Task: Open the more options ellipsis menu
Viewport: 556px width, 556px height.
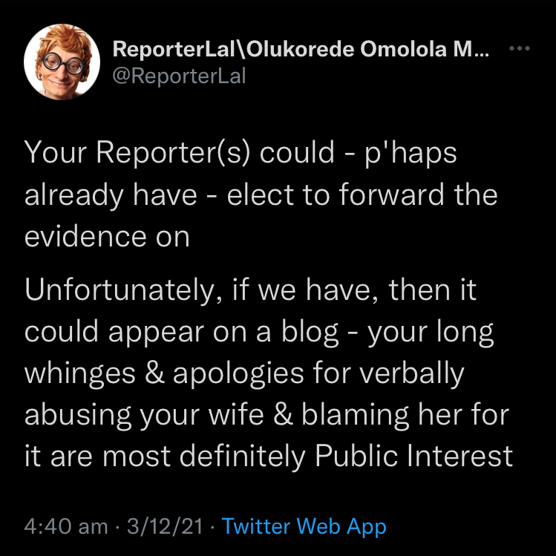Action: pos(519,50)
